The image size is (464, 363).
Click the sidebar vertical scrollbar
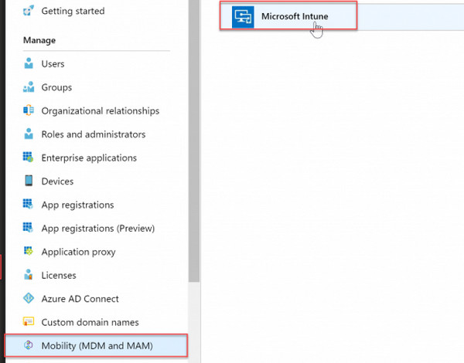tap(194, 141)
